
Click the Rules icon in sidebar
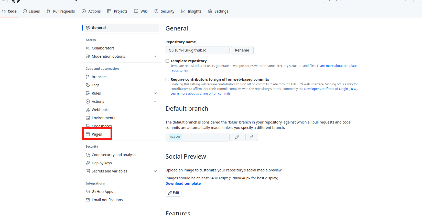88,93
